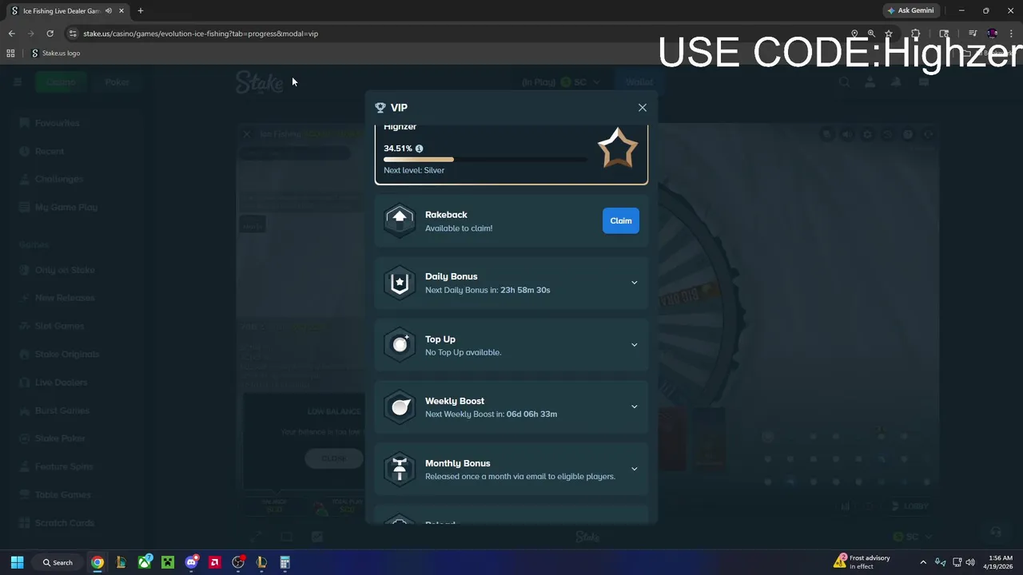This screenshot has width=1023, height=575.
Task: Open Xbox app from taskbar
Action: click(145, 562)
